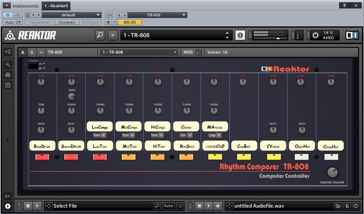The height and width of the screenshot is (214, 364).
Task: Toggle the BassDrum red pad
Action: point(42,157)
